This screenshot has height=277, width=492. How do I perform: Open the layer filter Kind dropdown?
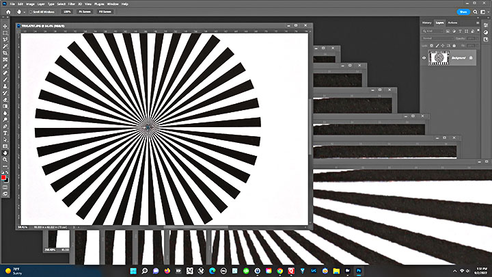(433, 31)
